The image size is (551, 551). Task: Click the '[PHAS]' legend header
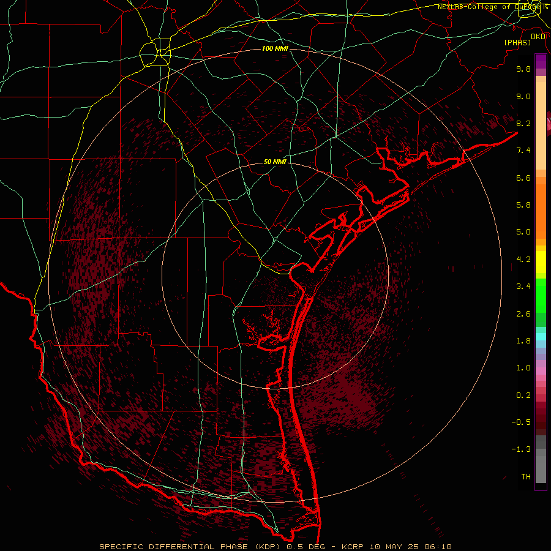(x=517, y=42)
